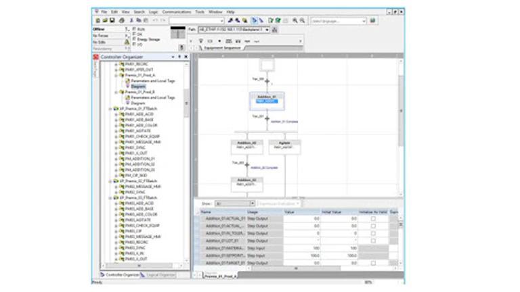Screen dimensions: 520x292
Task: Click the Zoom Out magnifier icon
Action: point(302,20)
